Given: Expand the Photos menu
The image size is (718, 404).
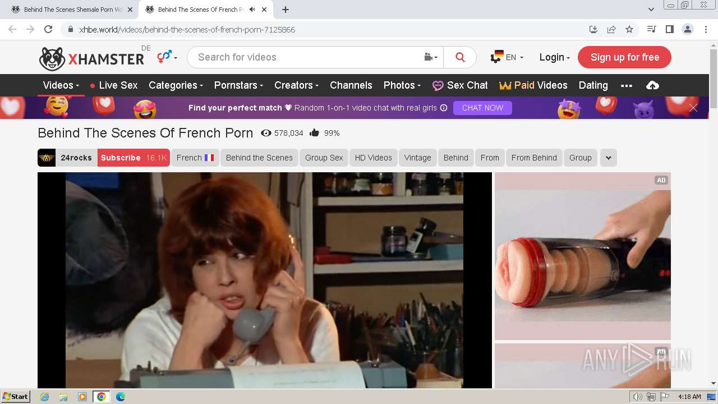Looking at the screenshot, I should click(x=402, y=85).
